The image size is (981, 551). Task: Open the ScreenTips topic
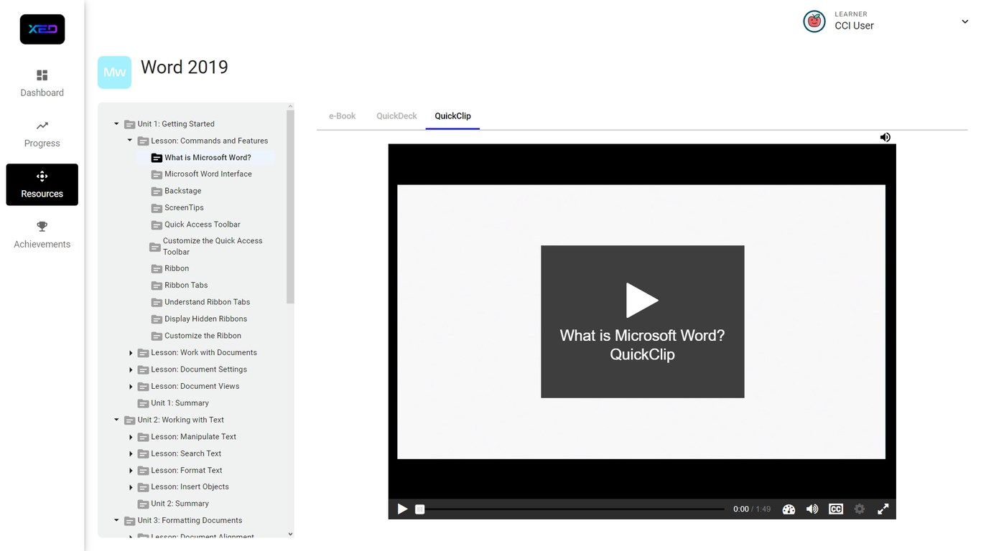point(184,207)
